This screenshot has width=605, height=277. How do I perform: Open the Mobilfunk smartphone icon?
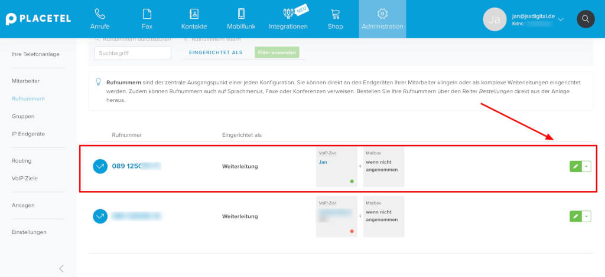click(x=241, y=14)
